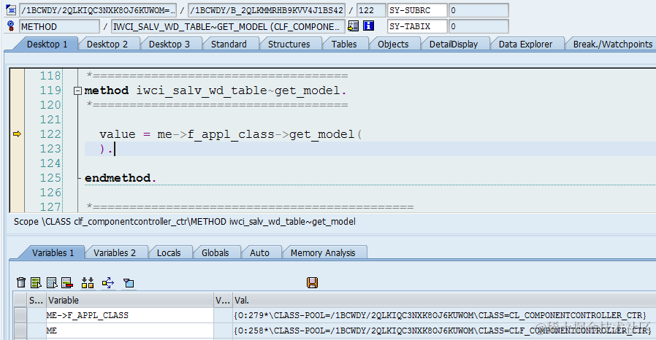Click the SY-SUBRC field name box
The image size is (656, 340).
[x=417, y=10]
